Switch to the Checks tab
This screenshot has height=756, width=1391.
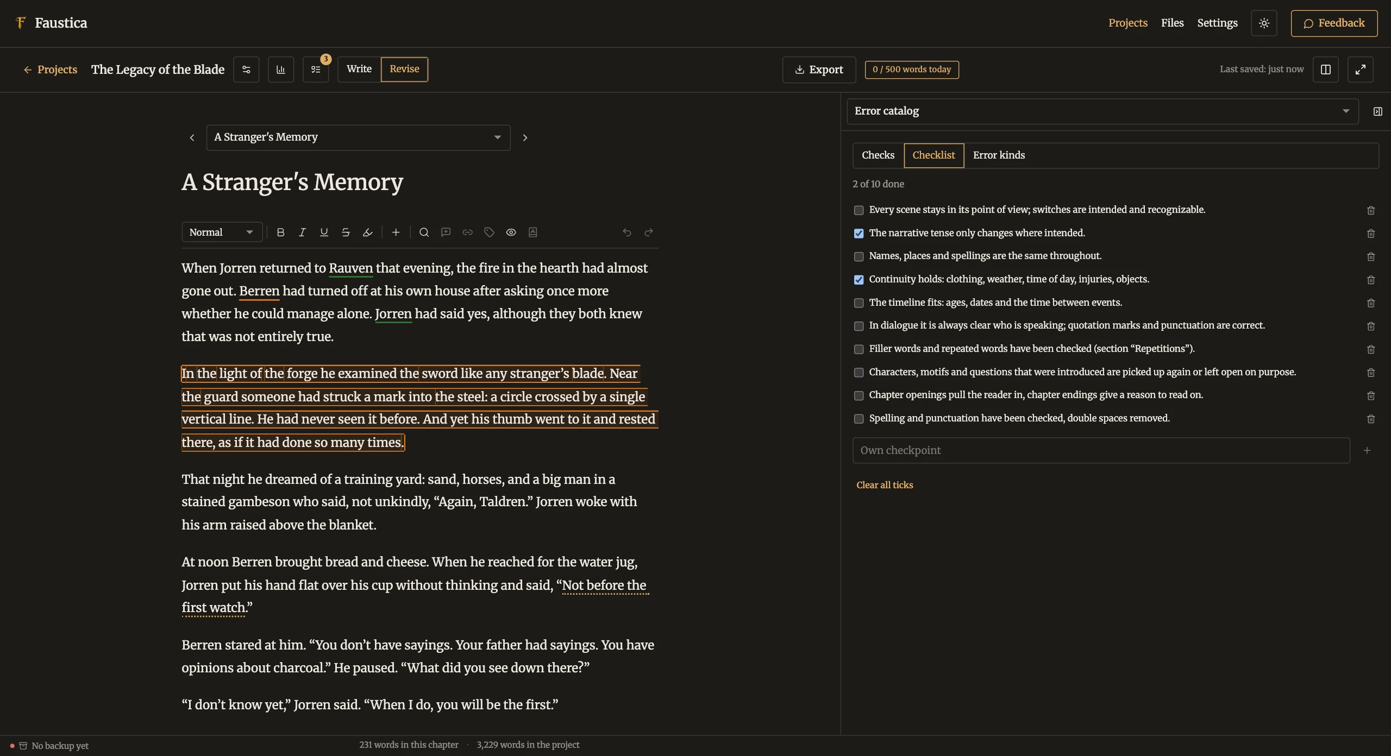click(x=878, y=155)
